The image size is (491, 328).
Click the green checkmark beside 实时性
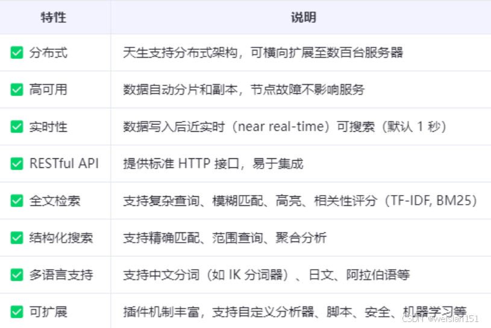17,126
